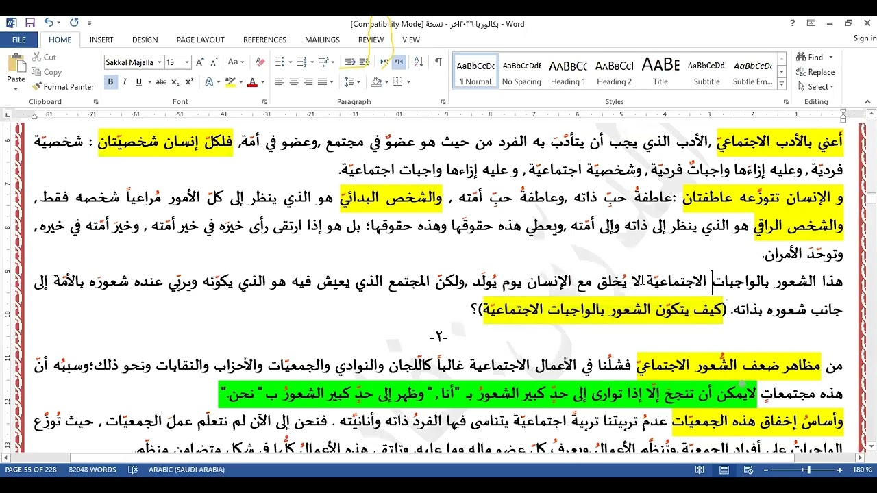This screenshot has height=493, width=877.
Task: Decrease paragraph indent
Action: click(x=350, y=62)
